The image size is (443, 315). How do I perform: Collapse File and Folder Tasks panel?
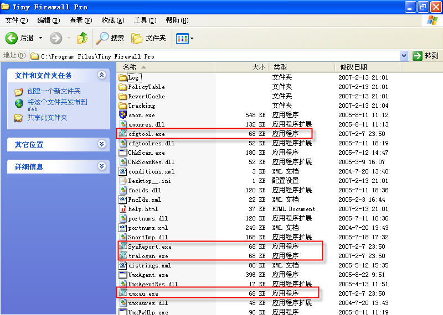(102, 75)
